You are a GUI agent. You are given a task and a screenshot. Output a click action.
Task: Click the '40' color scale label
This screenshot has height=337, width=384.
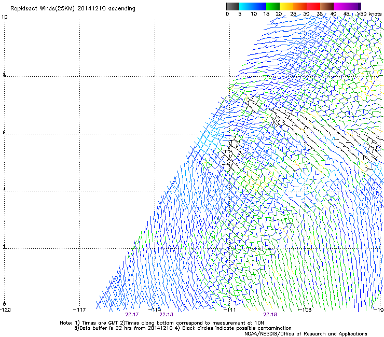(333, 14)
